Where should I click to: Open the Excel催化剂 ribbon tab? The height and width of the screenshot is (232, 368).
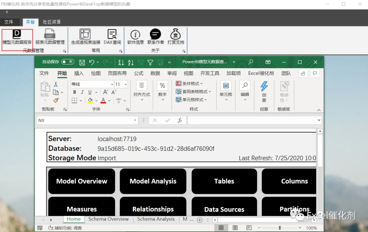[261, 74]
